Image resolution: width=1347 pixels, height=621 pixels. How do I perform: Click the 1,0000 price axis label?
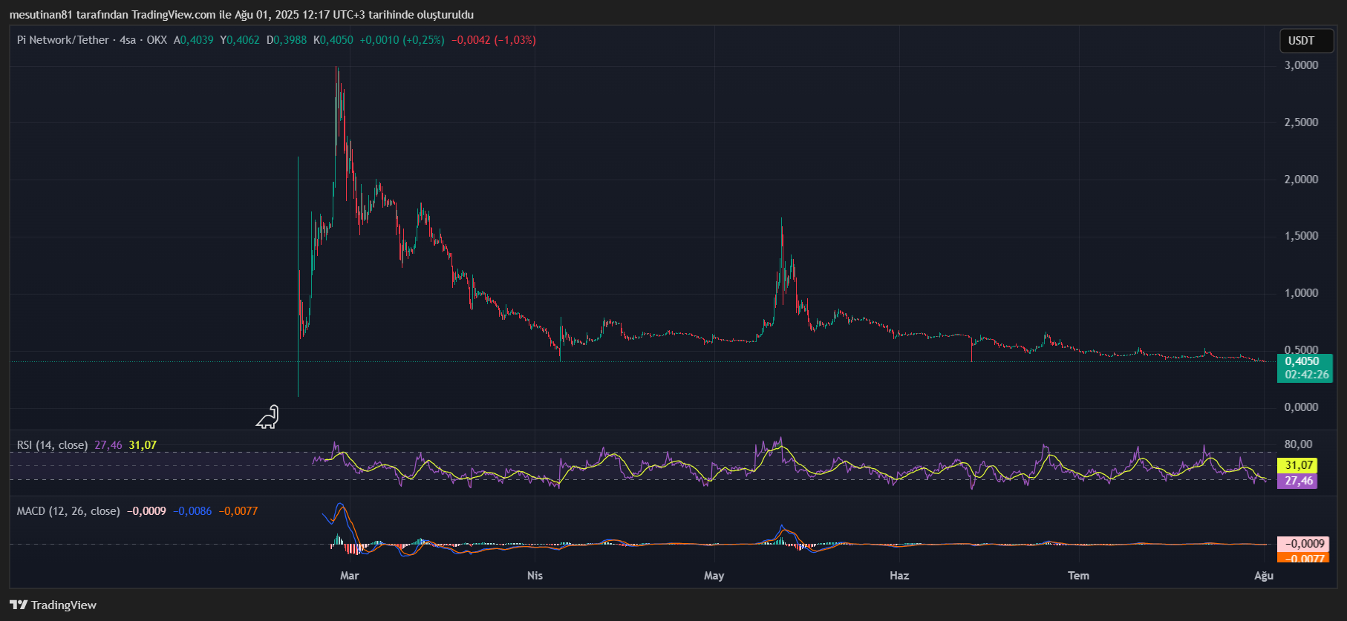(1301, 293)
